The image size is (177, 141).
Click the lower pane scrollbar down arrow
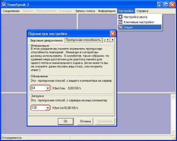tap(173, 132)
